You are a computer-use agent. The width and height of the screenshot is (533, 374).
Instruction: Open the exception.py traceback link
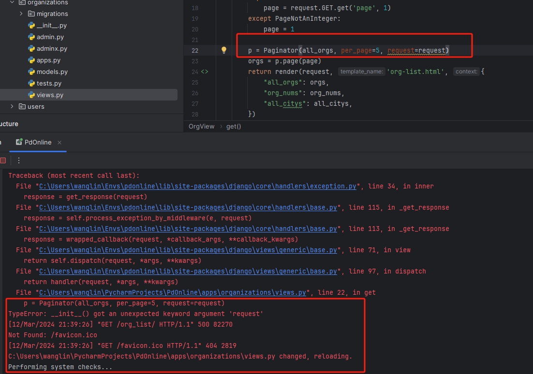pos(197,186)
